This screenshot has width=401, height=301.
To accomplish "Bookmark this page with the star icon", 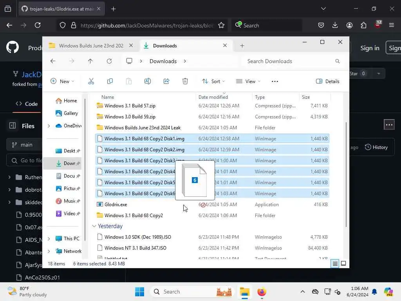I will point(221,25).
